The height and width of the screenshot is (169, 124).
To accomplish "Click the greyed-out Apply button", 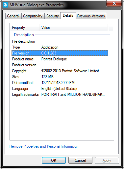I will coord(107,160).
